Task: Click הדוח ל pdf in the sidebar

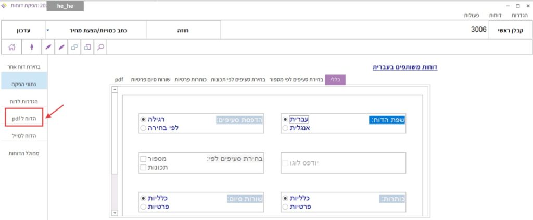Action: click(x=24, y=119)
